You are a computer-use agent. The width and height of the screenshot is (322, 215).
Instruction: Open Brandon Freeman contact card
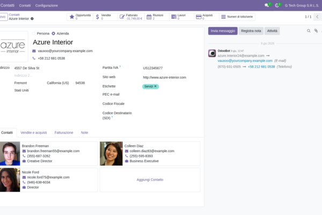click(49, 154)
